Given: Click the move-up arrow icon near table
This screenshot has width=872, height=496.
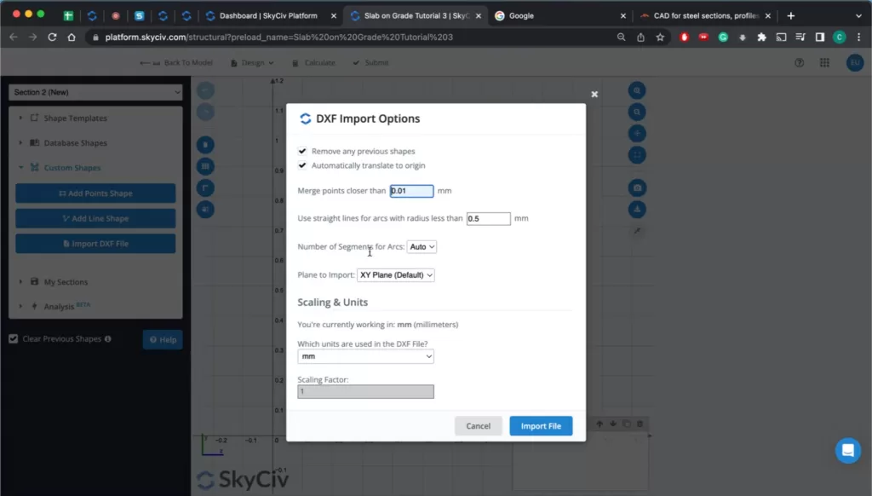Looking at the screenshot, I should (599, 424).
